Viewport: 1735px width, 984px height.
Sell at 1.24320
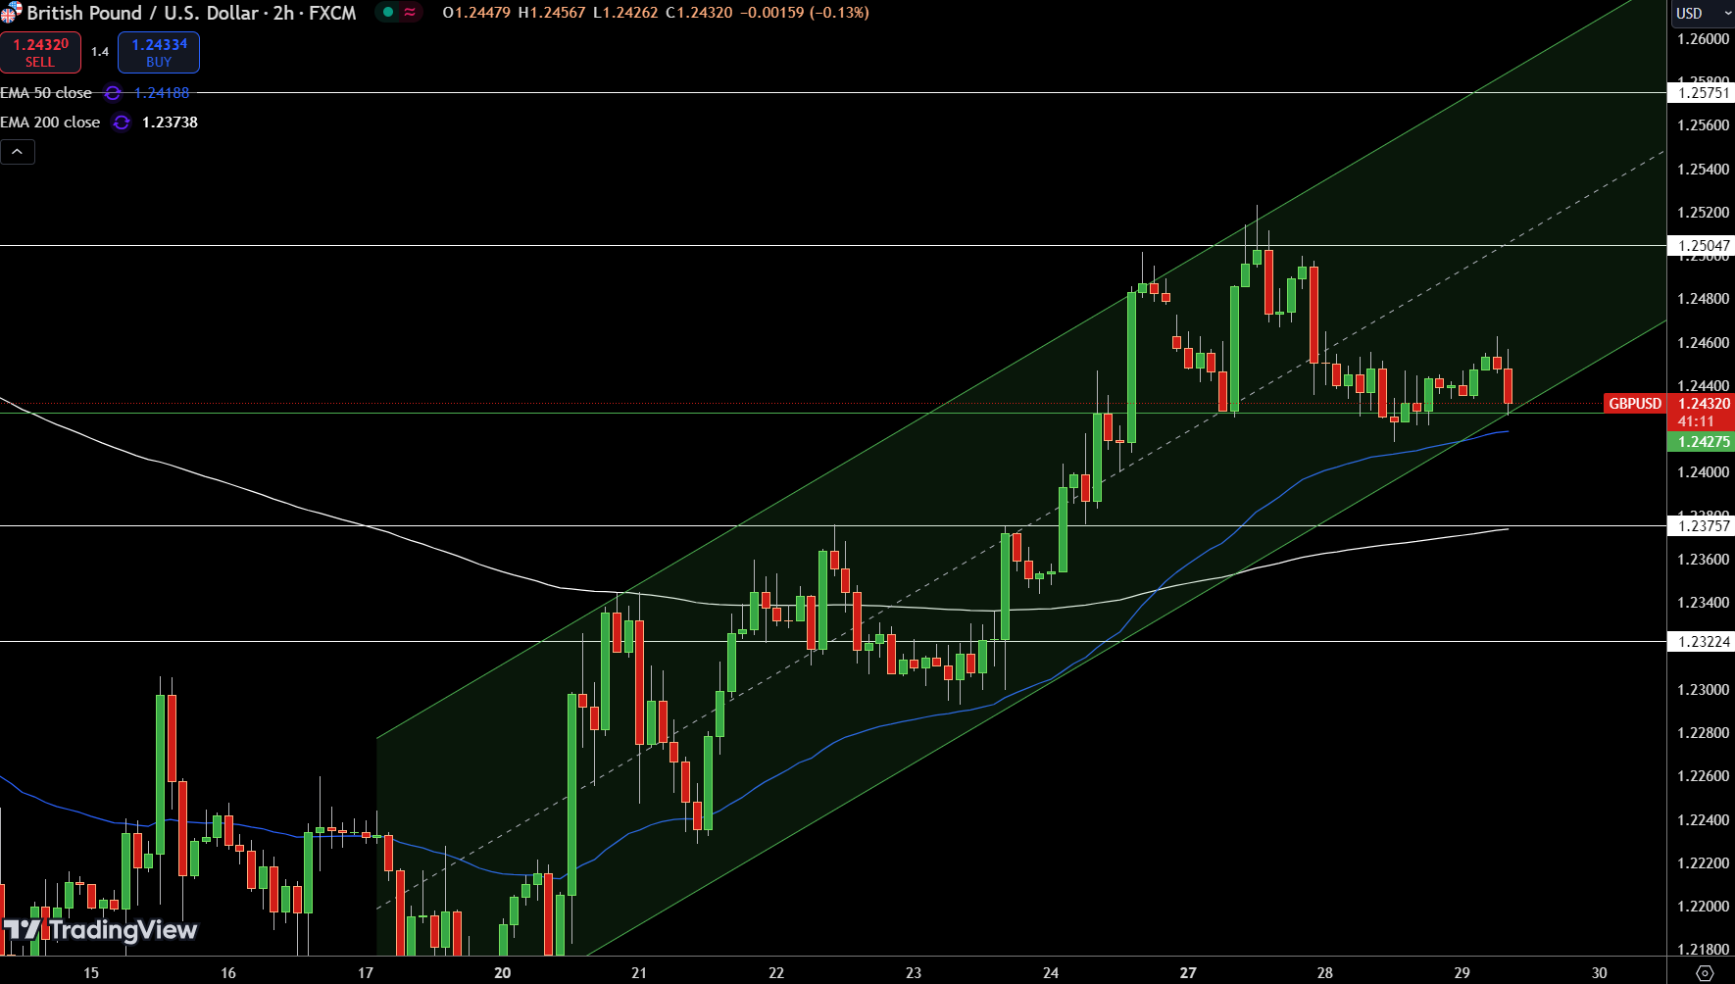pos(40,53)
